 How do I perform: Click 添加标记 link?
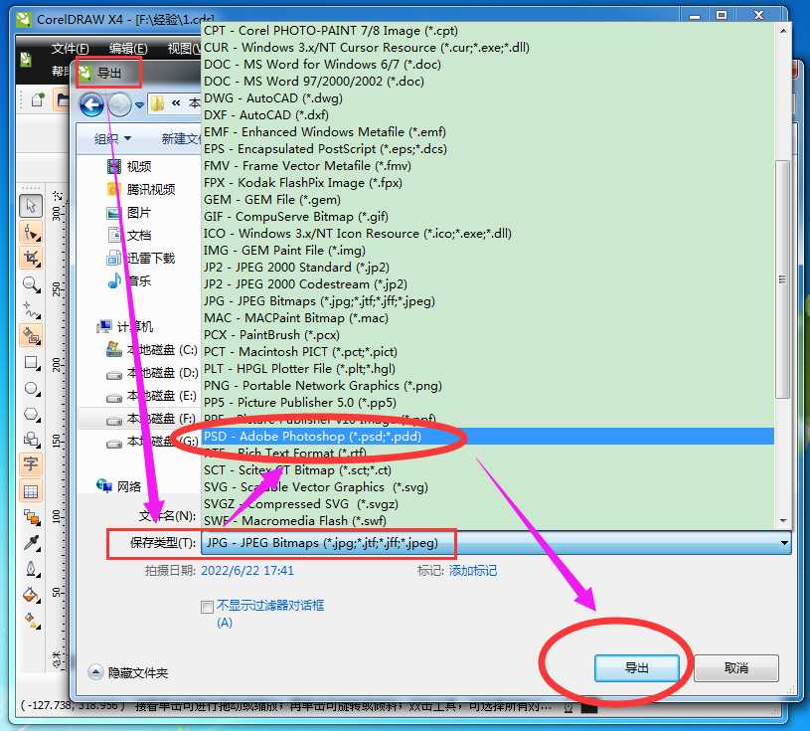pos(473,571)
